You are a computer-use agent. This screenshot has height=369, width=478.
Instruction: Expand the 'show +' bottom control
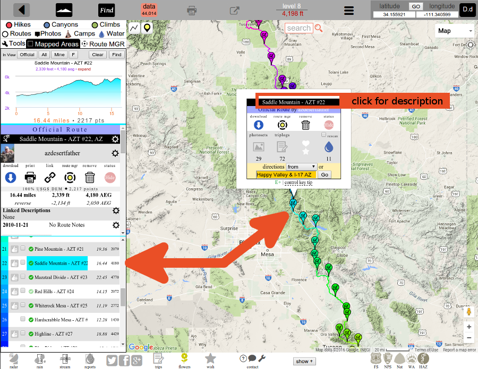304,361
